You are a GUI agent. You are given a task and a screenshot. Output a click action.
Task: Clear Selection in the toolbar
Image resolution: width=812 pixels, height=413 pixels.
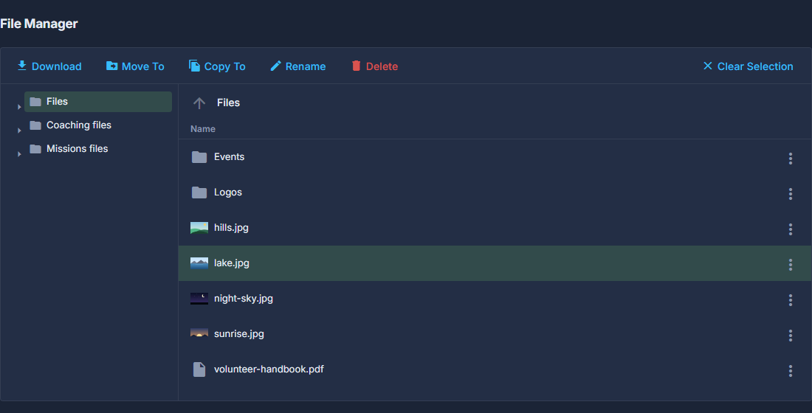pos(748,66)
